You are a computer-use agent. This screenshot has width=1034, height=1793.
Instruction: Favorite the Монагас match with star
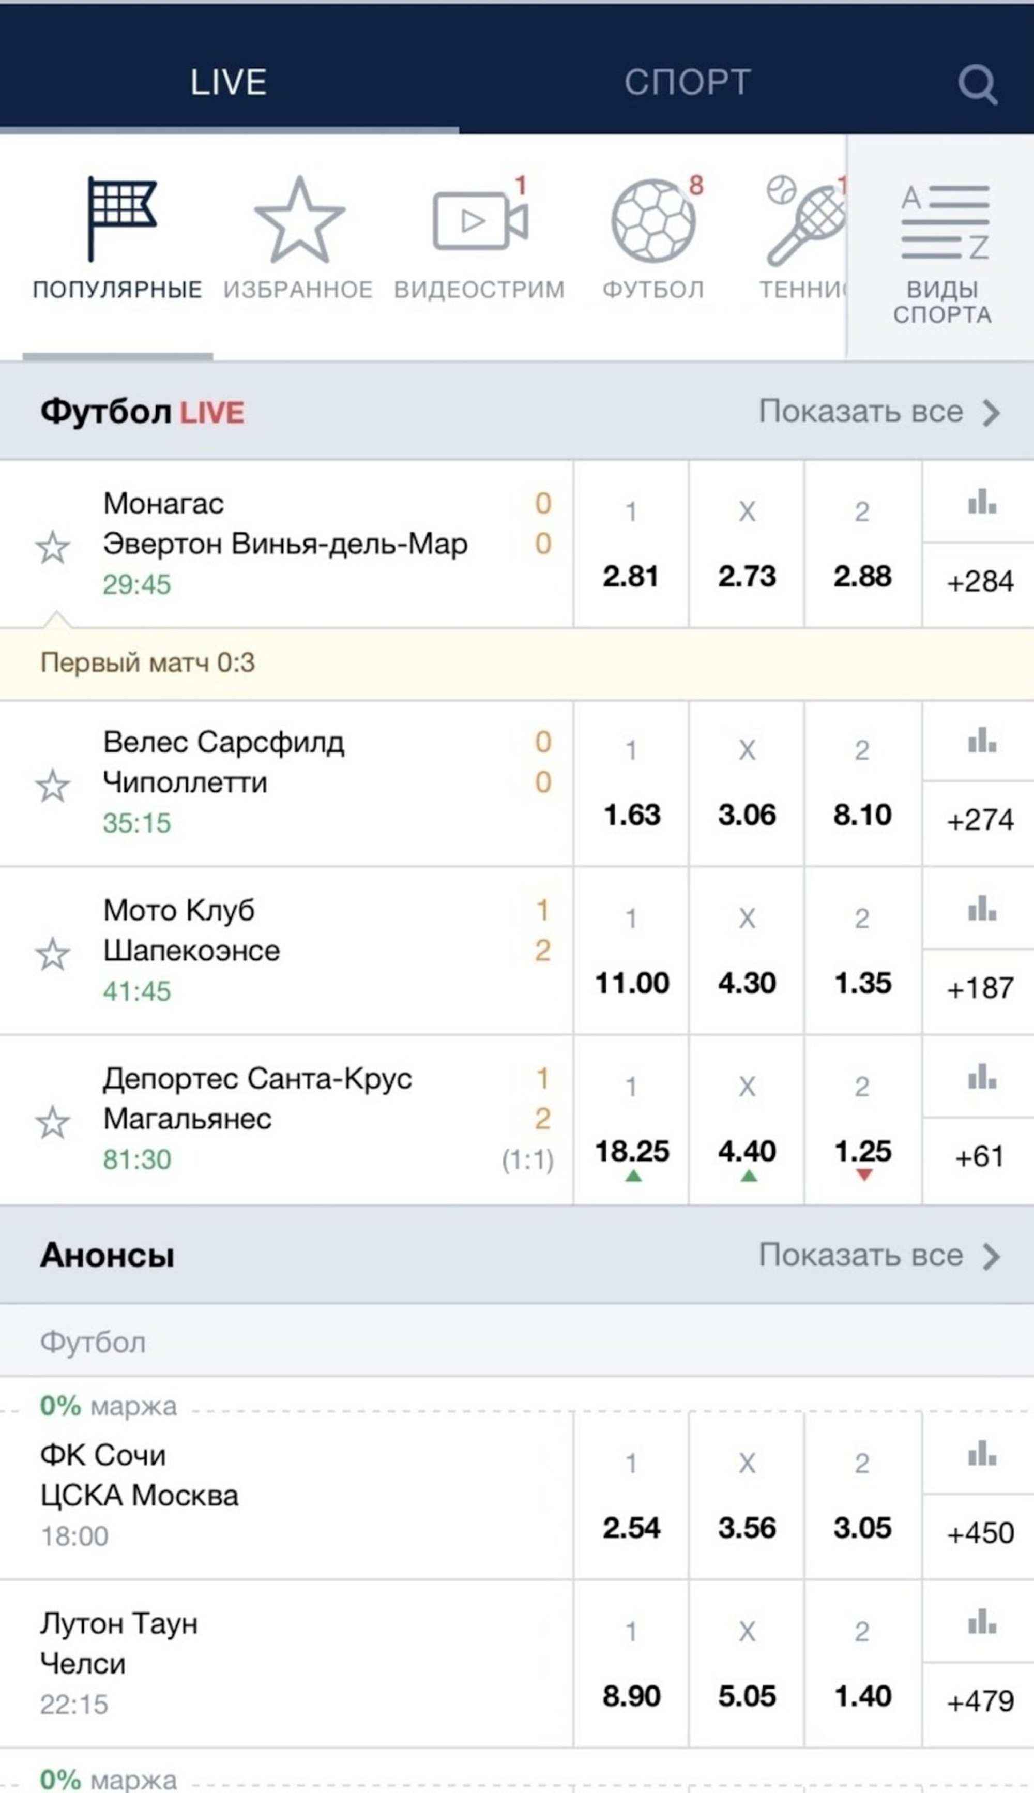53,548
